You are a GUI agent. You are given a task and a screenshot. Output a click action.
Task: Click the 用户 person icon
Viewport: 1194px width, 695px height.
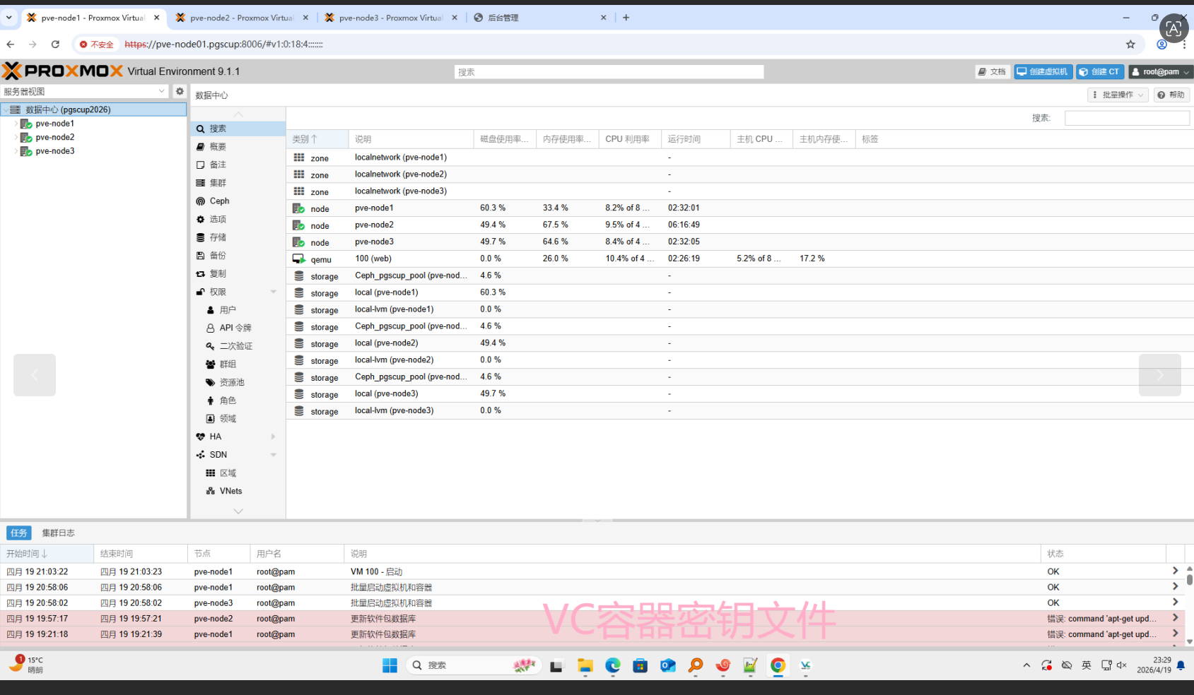(211, 310)
